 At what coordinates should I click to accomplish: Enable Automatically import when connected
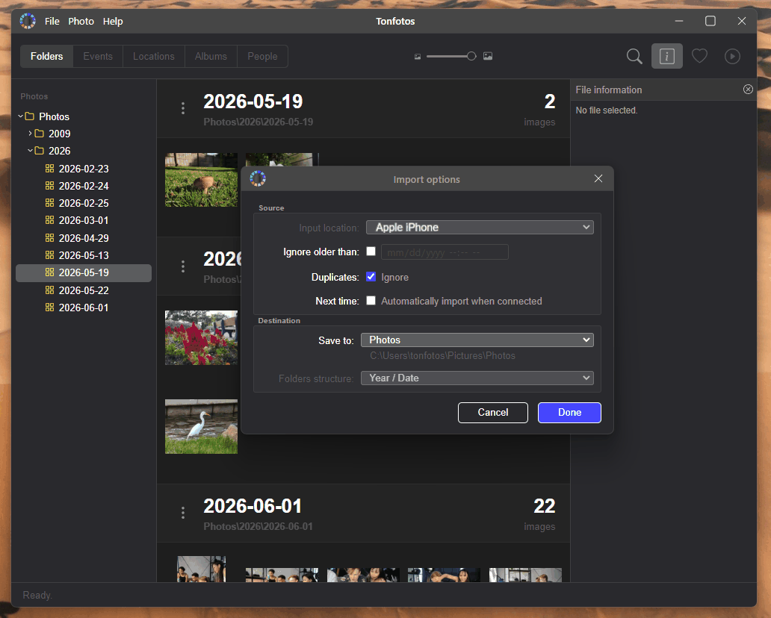371,301
